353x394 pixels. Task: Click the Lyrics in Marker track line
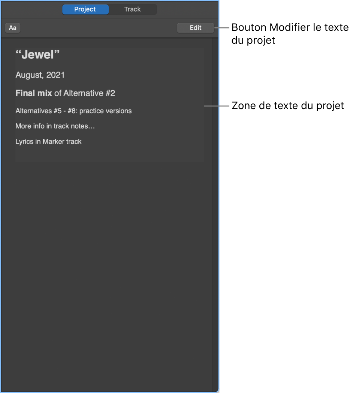point(48,141)
